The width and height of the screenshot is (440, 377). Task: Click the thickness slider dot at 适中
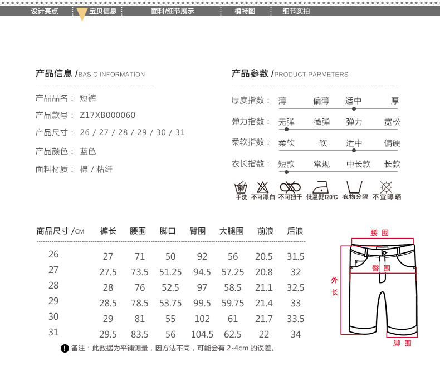coord(354,108)
